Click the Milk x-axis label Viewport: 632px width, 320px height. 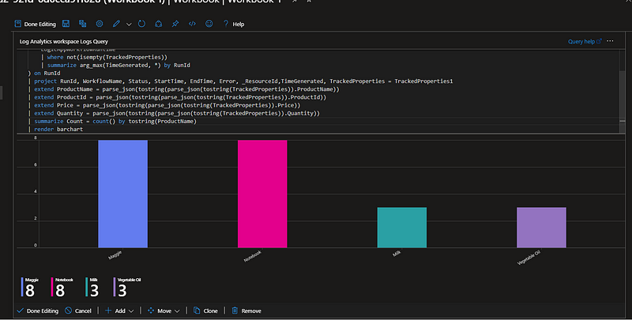click(x=397, y=254)
